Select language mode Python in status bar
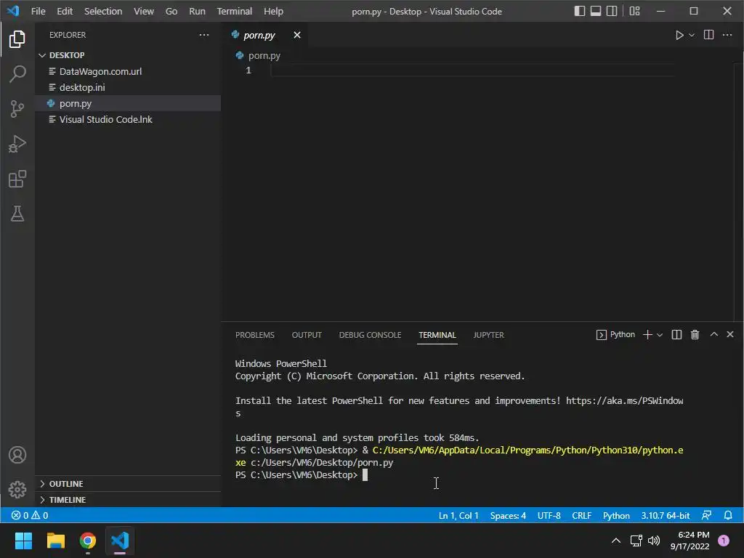744x558 pixels. pos(616,515)
